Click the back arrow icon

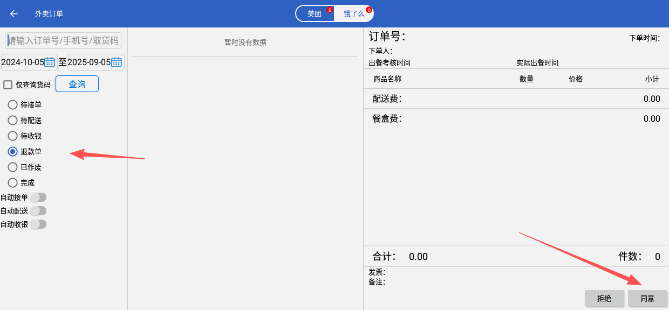coord(14,13)
